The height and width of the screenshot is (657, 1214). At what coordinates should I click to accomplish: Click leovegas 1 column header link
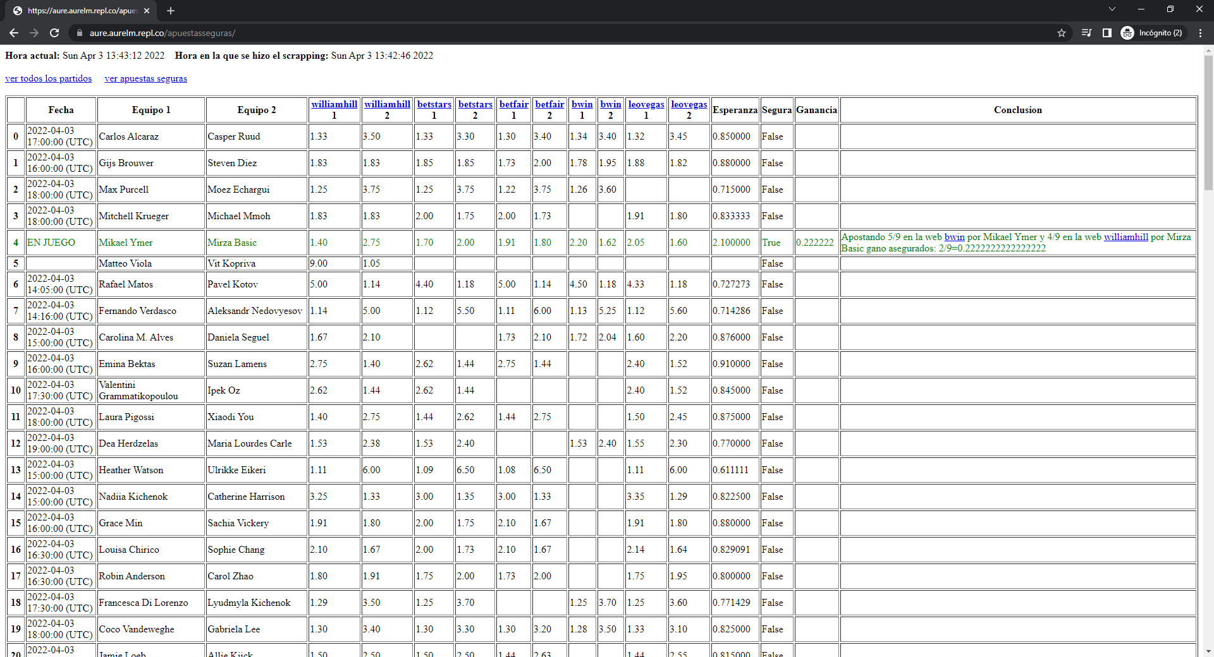[646, 104]
